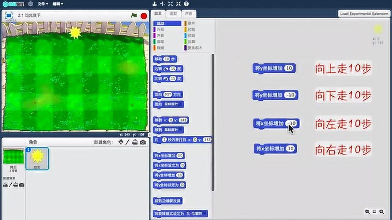The height and width of the screenshot is (220, 392).
Task: Paint new backdrop brush icon
Action: pyautogui.click(x=10, y=185)
